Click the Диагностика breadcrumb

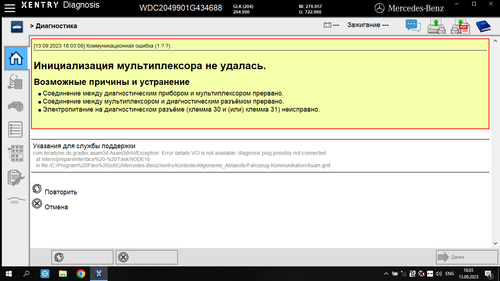pyautogui.click(x=56, y=26)
